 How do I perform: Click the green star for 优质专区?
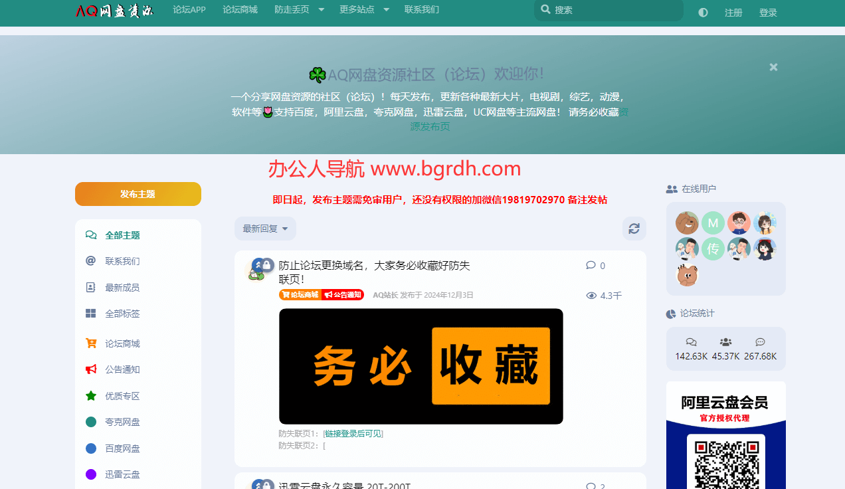[x=90, y=395]
